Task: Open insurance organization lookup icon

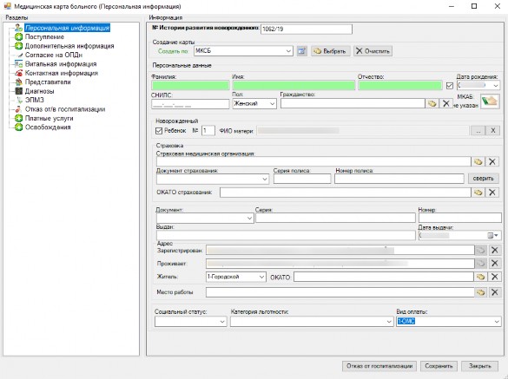Action: [478, 161]
